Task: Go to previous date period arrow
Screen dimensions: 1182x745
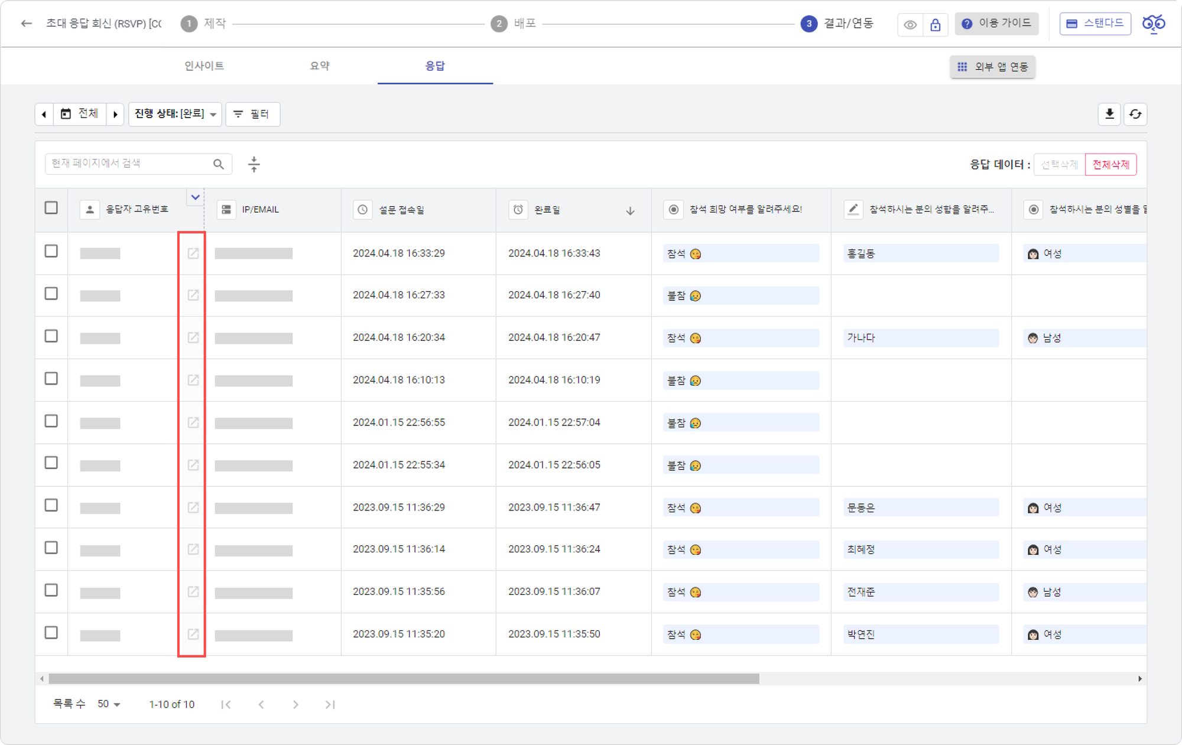Action: [x=44, y=114]
